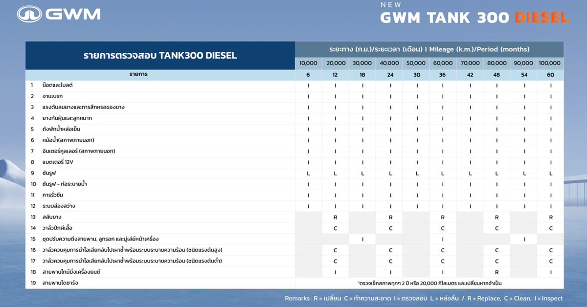The image size is (587, 307).
Task: Click the Mileage (k.m.)/Period (months) header
Action: point(429,49)
